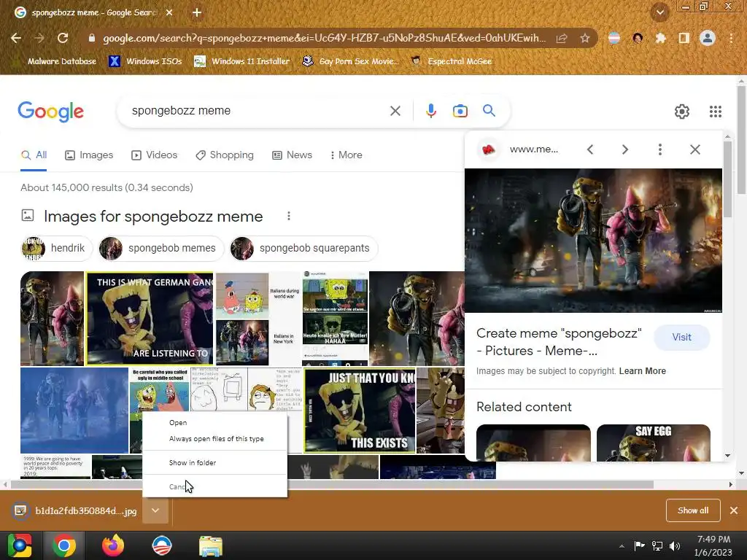Click the preview panel vertical scrollbar

pyautogui.click(x=727, y=179)
